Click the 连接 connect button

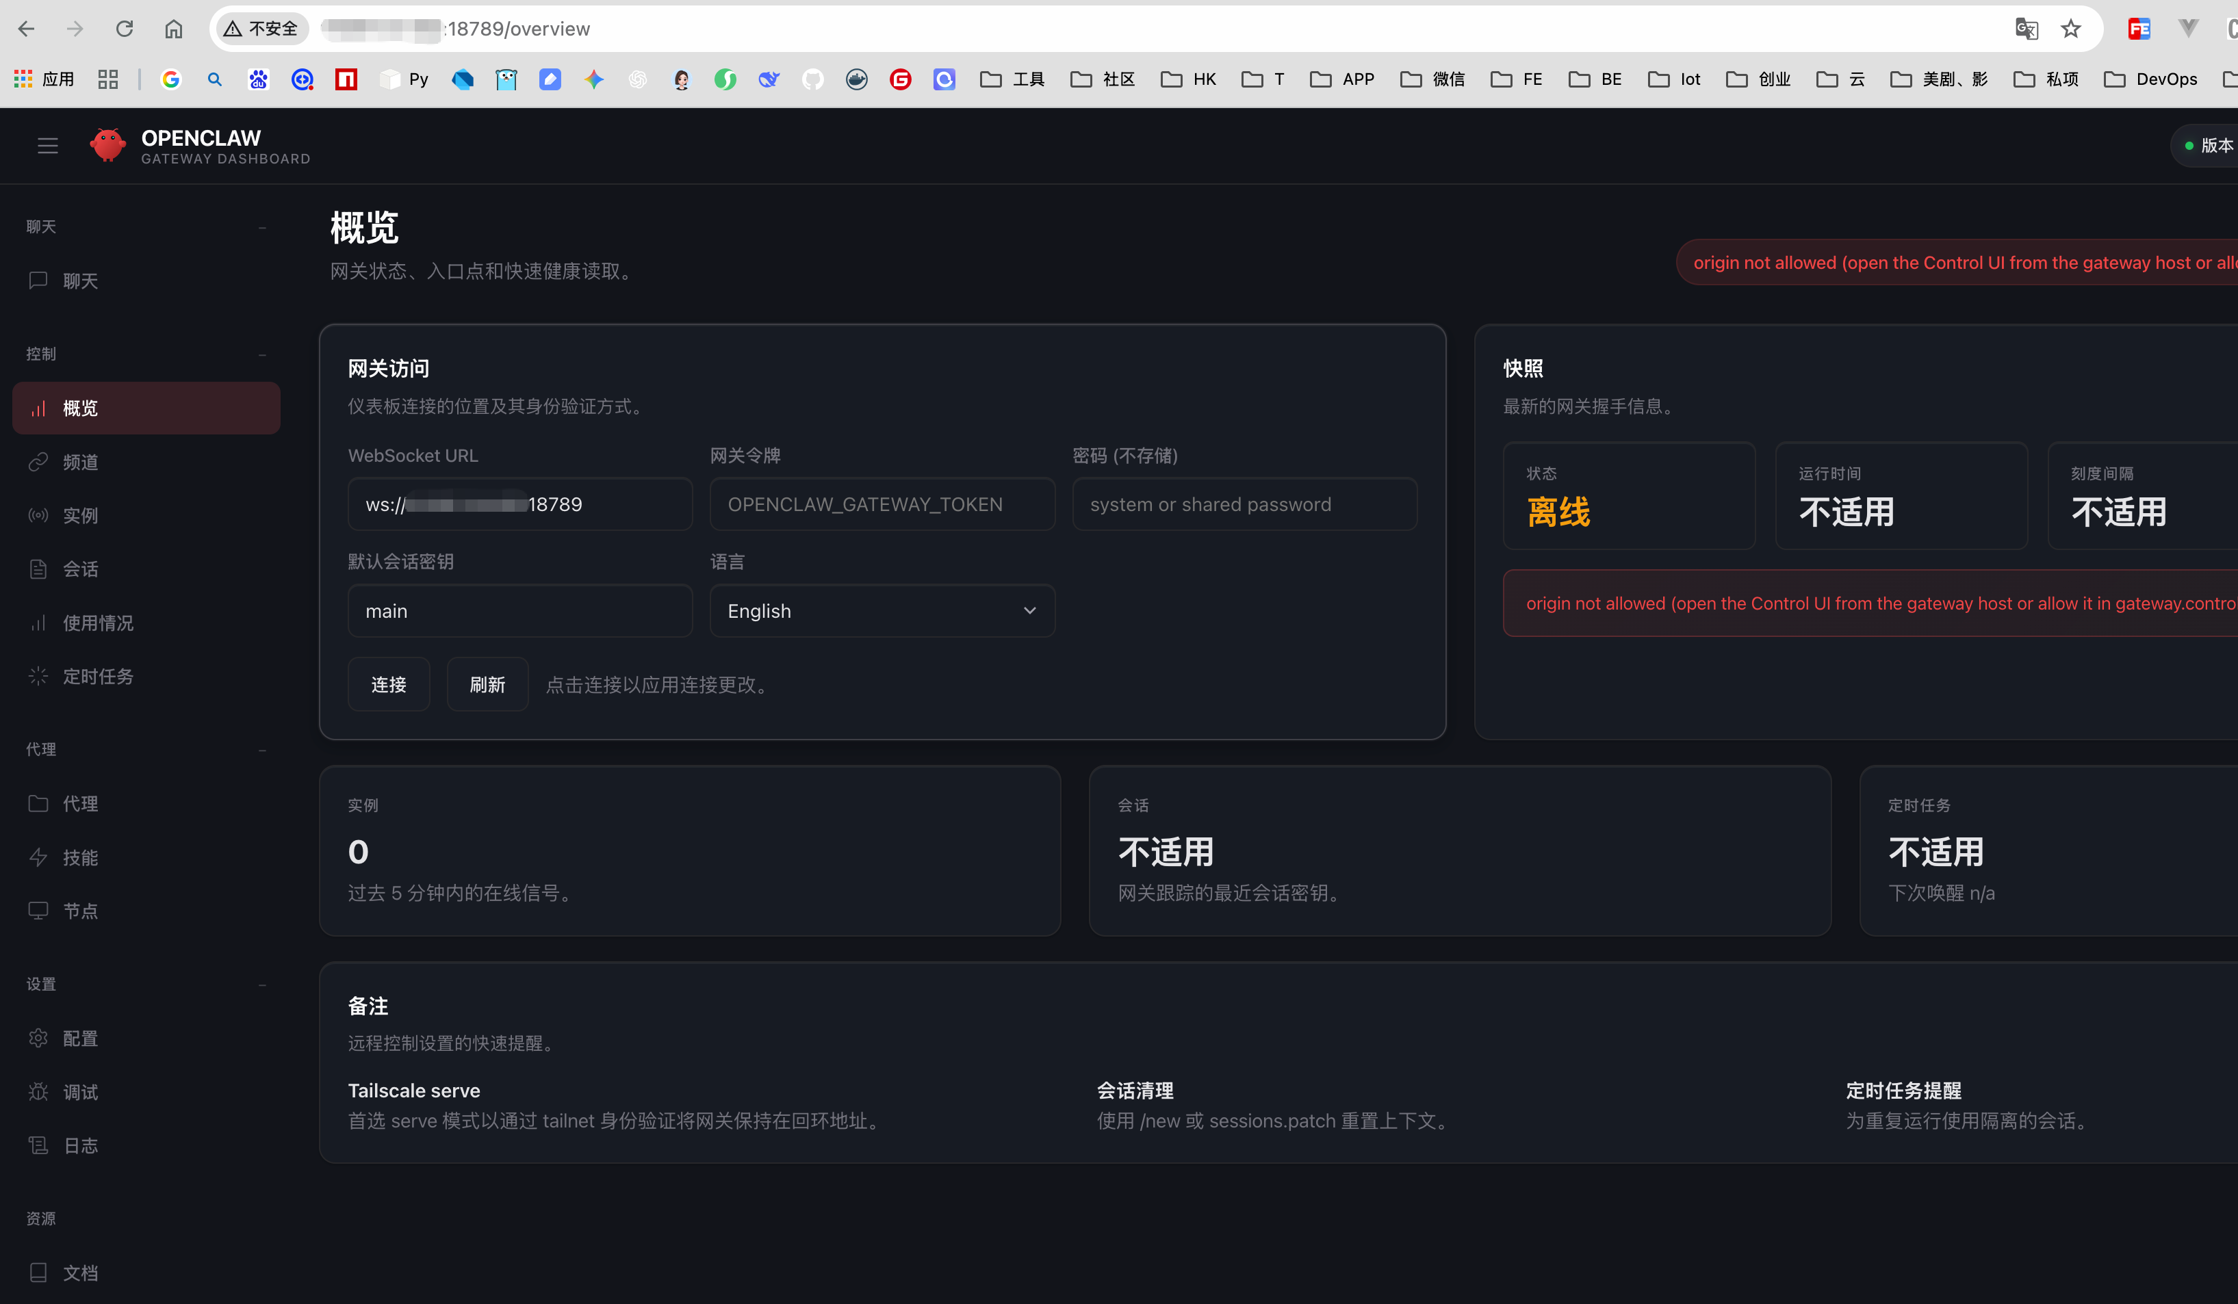pos(388,684)
